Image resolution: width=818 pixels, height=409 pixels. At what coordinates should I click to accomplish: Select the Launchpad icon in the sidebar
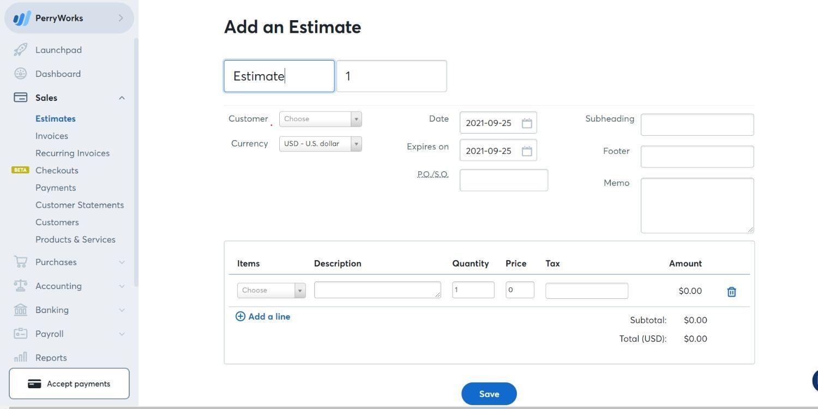[20, 50]
